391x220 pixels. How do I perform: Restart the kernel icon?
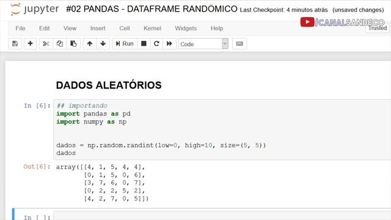tap(156, 43)
